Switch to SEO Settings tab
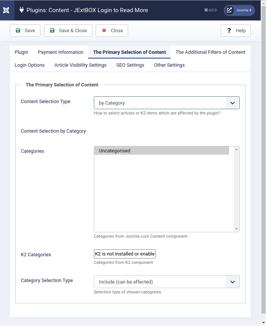This screenshot has width=266, height=326. [x=130, y=65]
